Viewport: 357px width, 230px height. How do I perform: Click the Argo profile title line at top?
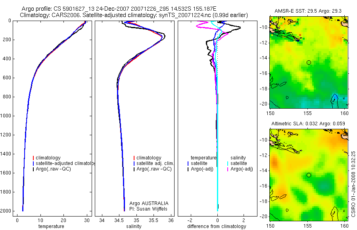click(x=119, y=9)
